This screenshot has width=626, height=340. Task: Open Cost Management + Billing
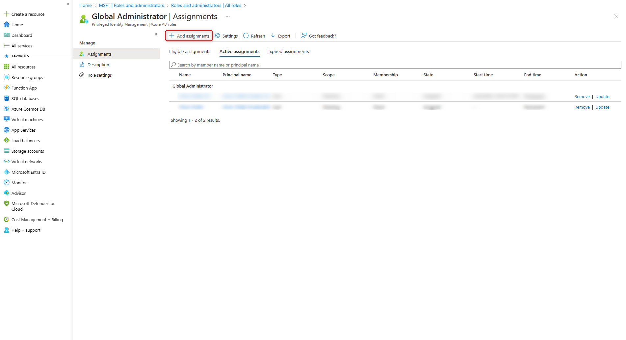point(37,219)
